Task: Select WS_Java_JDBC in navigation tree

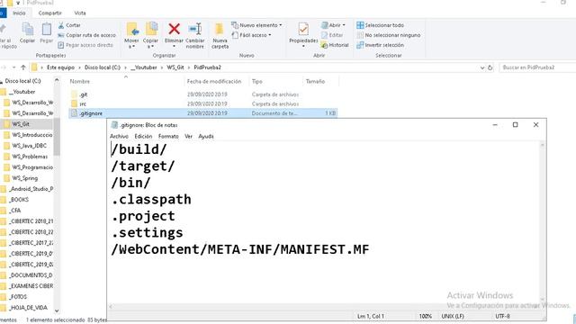Action: coord(29,146)
